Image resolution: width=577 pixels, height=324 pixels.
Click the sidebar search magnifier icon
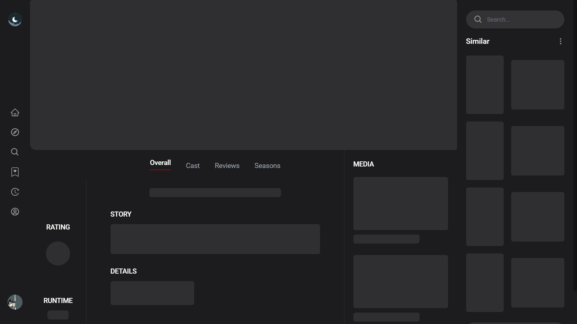pos(15,152)
